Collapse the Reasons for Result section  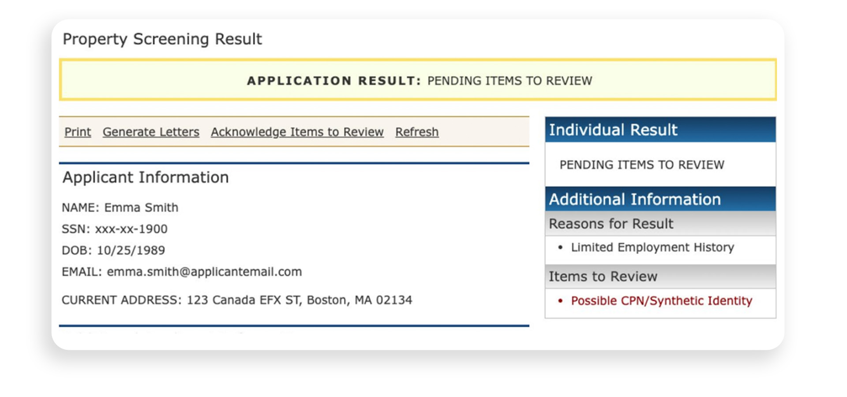point(611,223)
